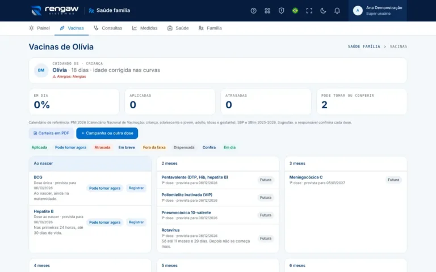Click the Pode tomar agora legend chip
Image resolution: width=436 pixels, height=272 pixels.
[x=70, y=147]
